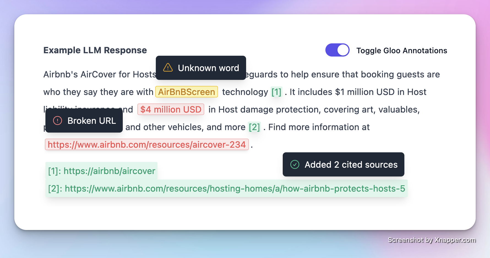
Task: Click "Airbnb's AirCover for Hosts" opening text
Action: [100, 74]
